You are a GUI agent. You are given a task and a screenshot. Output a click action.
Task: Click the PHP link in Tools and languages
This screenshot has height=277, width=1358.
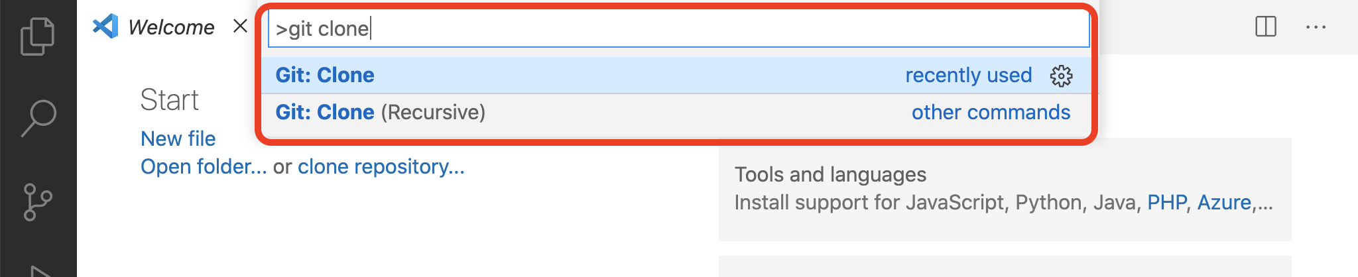(1167, 202)
